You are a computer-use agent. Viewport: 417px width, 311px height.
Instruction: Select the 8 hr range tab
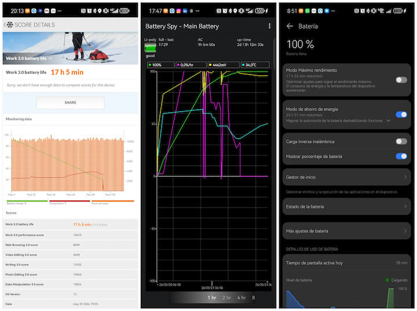click(x=254, y=298)
